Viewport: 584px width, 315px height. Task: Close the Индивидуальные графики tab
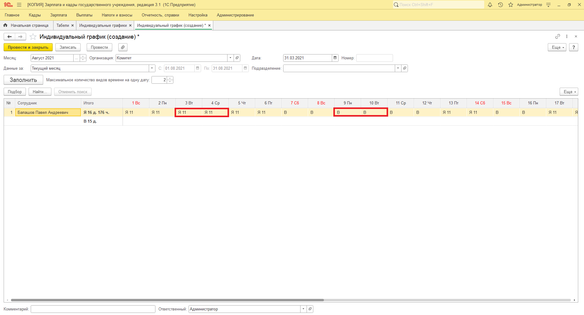pyautogui.click(x=130, y=26)
